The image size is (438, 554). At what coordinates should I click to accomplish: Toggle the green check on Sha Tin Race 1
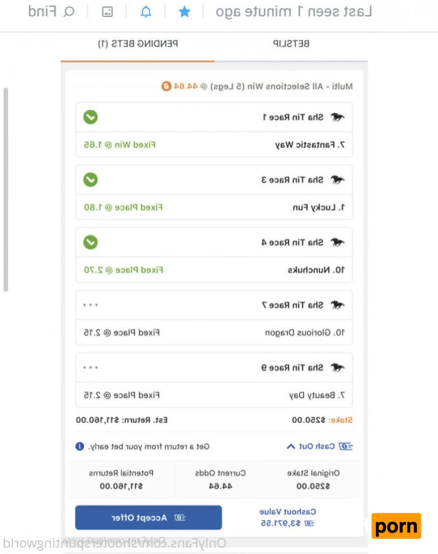point(91,117)
